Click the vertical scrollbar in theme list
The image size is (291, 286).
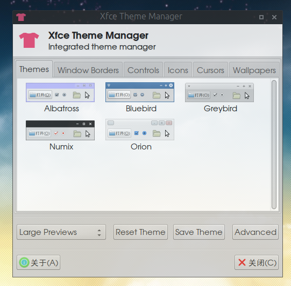[x=274, y=145]
